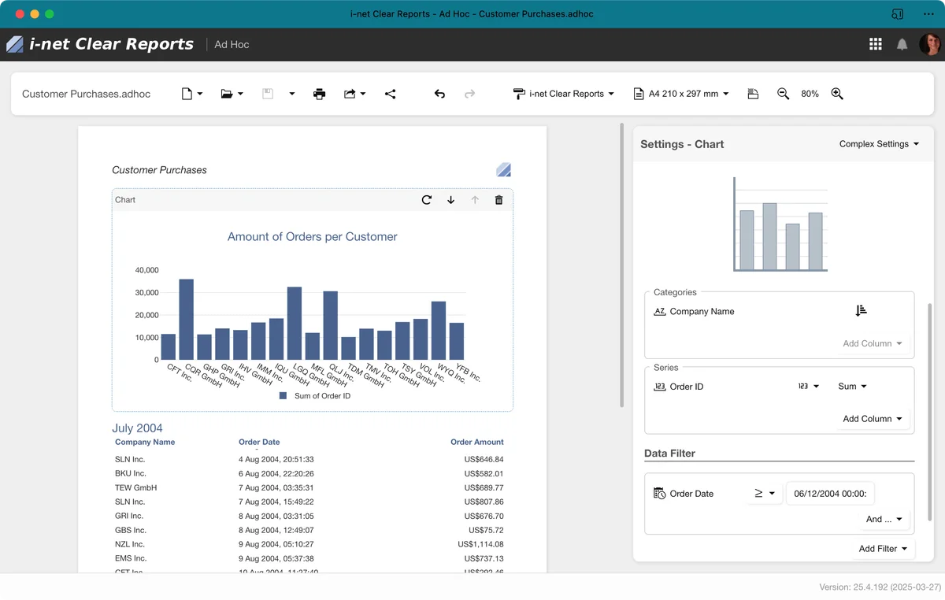This screenshot has height=600, width=945.
Task: Delete the chart with trash icon
Action: (x=498, y=200)
